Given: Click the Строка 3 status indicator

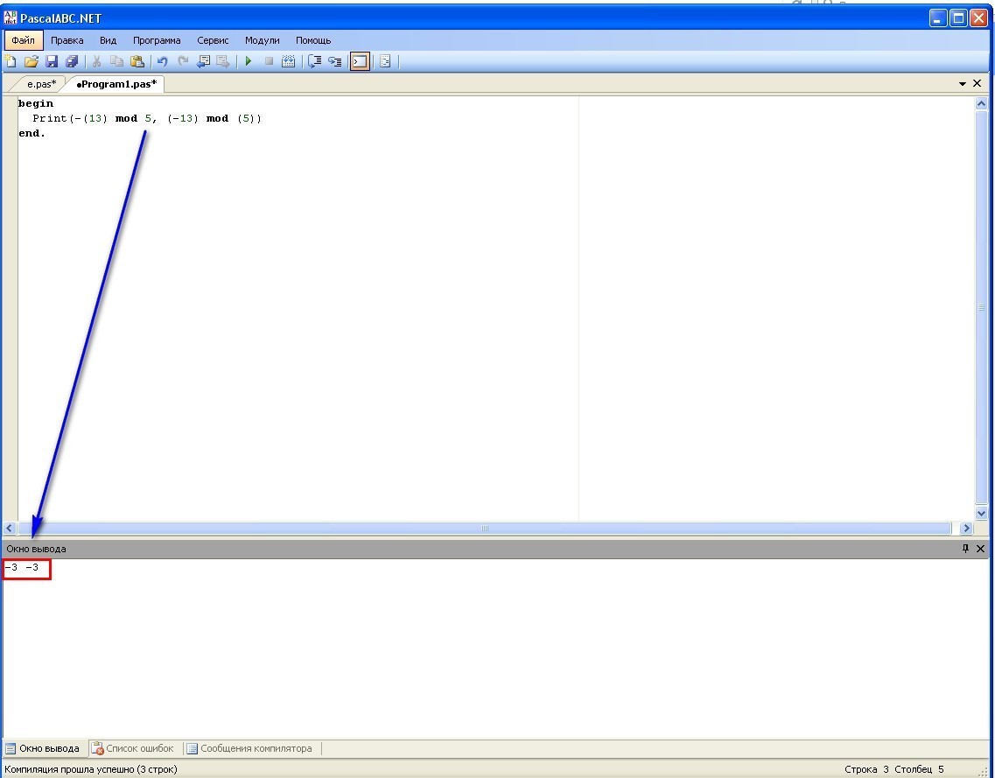Looking at the screenshot, I should (x=866, y=769).
